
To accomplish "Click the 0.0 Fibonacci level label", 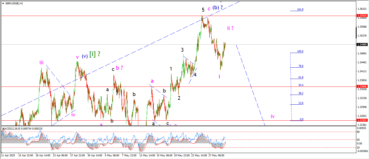I will [x=301, y=119].
